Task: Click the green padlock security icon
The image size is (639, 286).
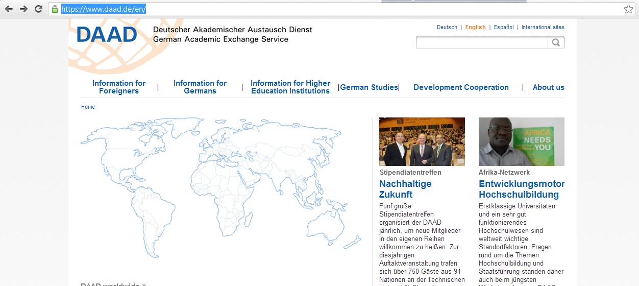Action: [55, 9]
